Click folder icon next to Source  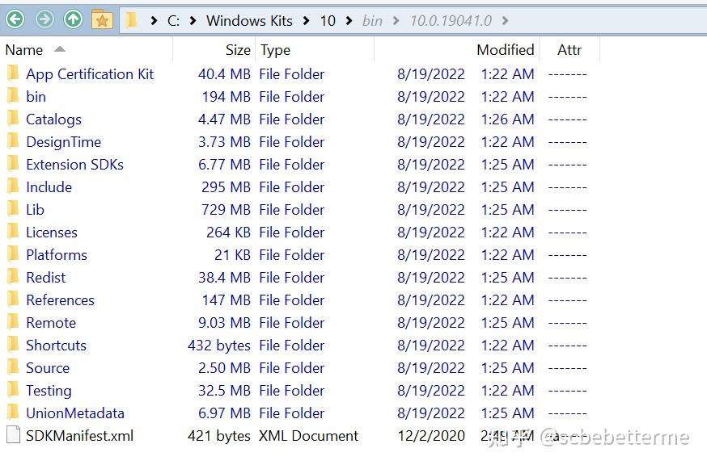pos(13,367)
